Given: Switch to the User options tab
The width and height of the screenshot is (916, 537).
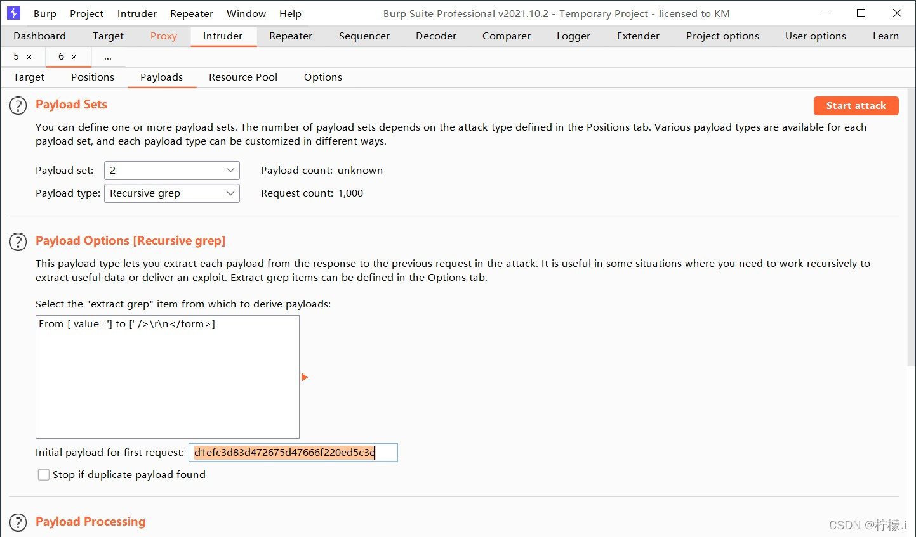Looking at the screenshot, I should 816,36.
